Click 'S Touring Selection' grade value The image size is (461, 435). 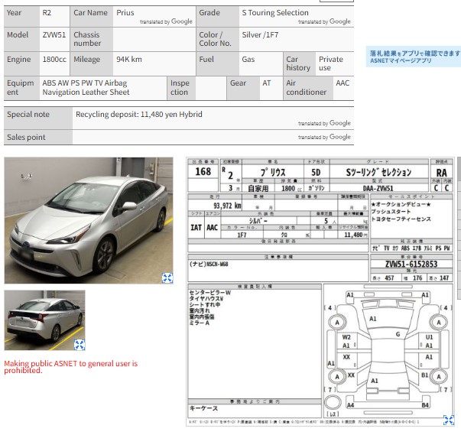click(x=275, y=13)
